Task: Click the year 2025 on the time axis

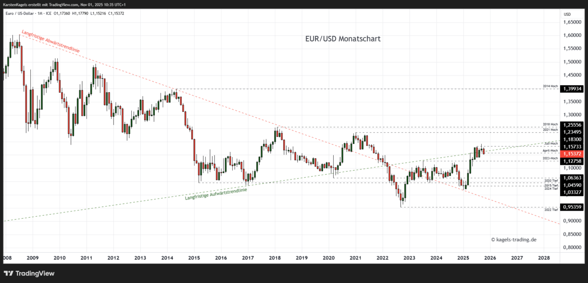Action: [464, 257]
